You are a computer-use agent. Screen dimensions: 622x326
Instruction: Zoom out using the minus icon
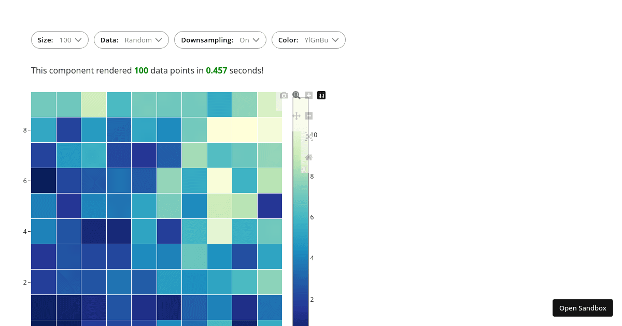tap(308, 116)
